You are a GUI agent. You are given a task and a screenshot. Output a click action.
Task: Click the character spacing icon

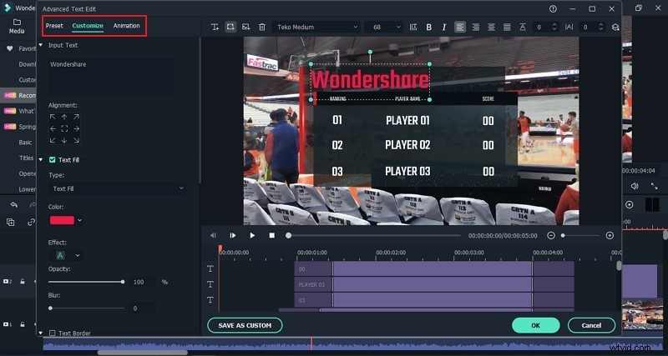(569, 28)
